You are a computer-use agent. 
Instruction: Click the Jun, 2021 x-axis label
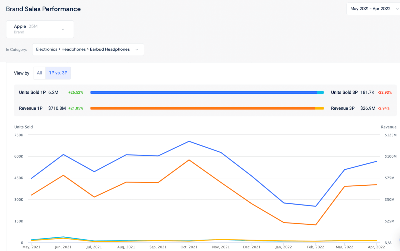63,247
